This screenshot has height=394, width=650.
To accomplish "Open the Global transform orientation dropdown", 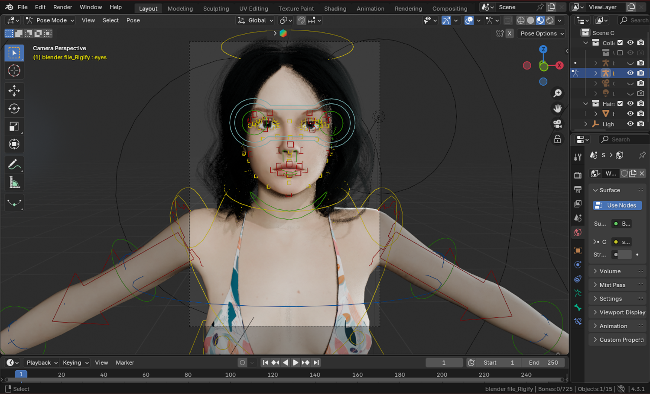I will tap(256, 20).
